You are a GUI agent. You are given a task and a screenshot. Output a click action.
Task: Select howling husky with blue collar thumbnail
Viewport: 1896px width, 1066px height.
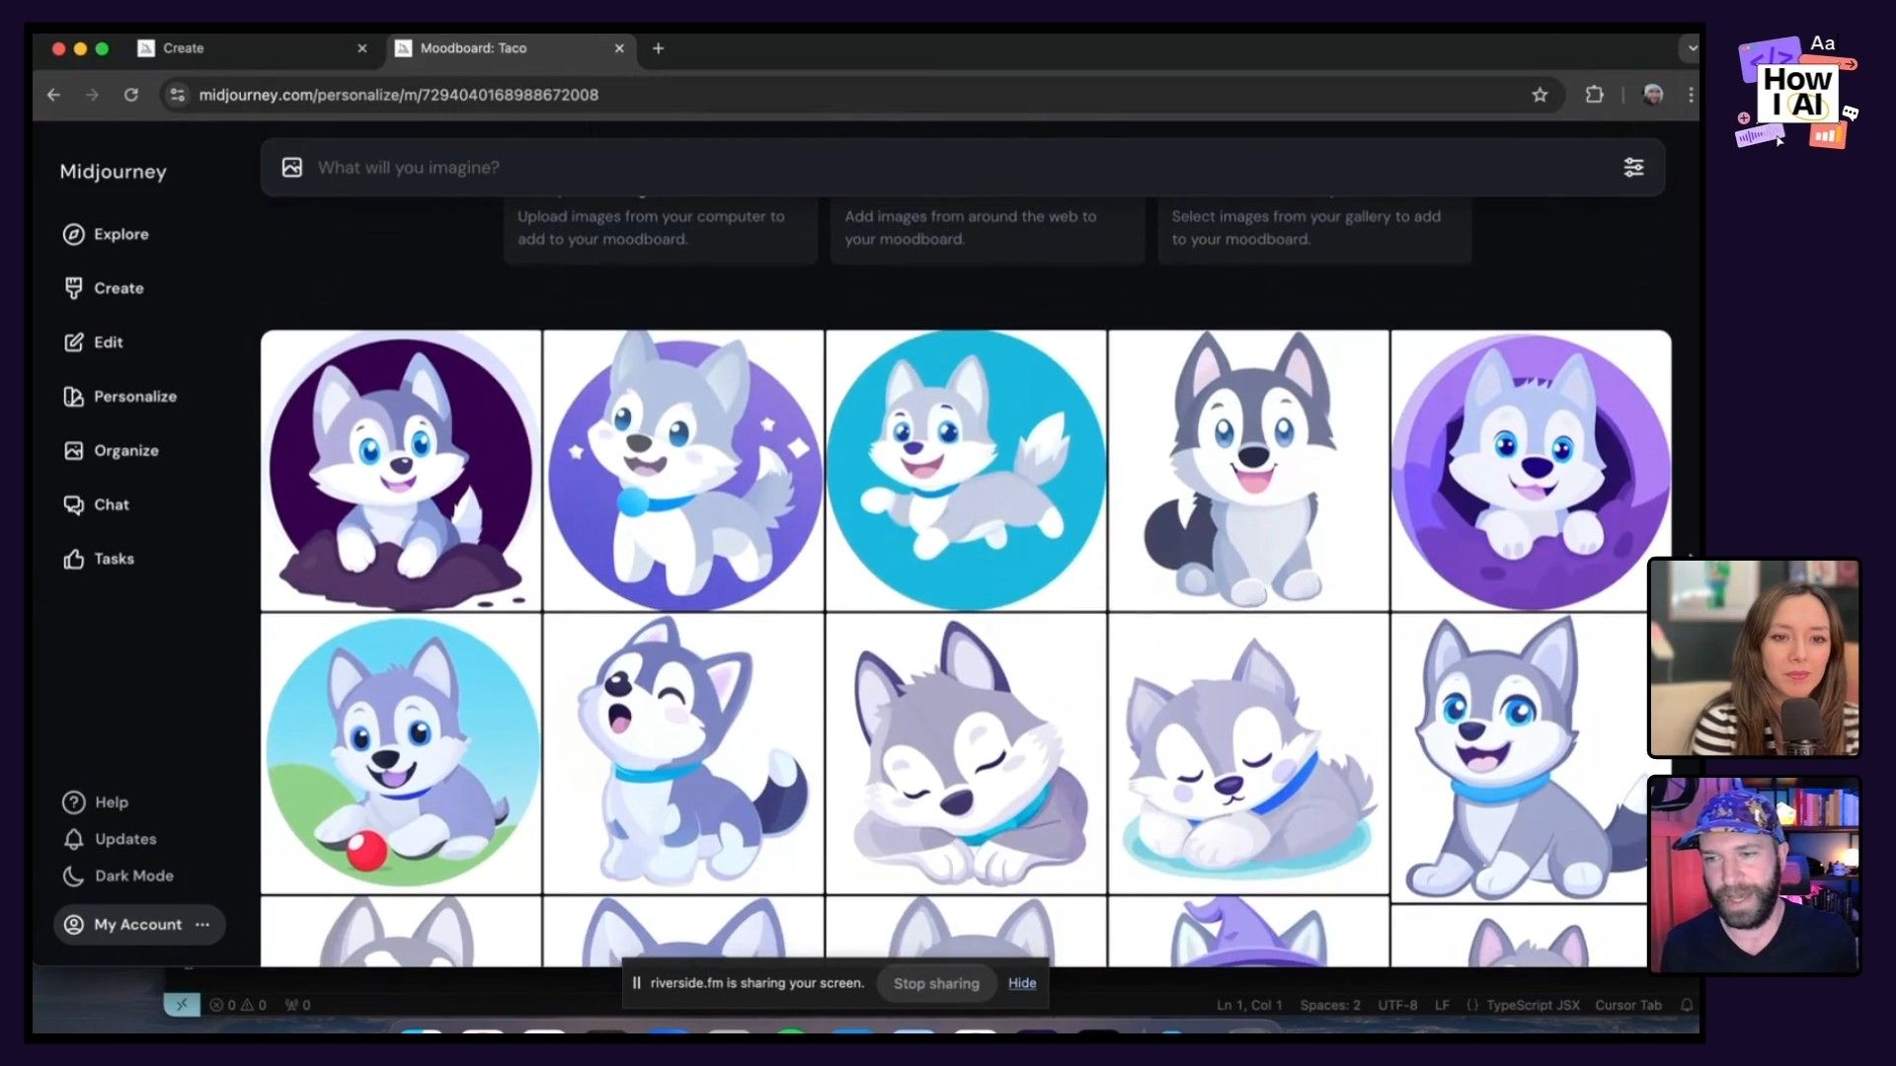(683, 753)
